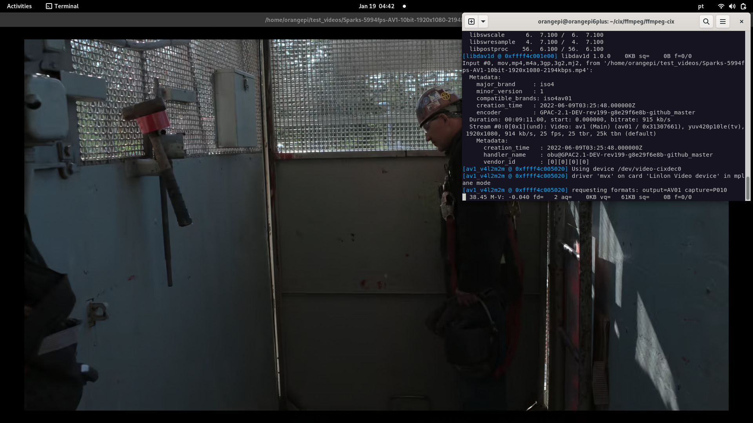Switch keyboard layout via pt indicator
The height and width of the screenshot is (423, 753).
click(701, 6)
